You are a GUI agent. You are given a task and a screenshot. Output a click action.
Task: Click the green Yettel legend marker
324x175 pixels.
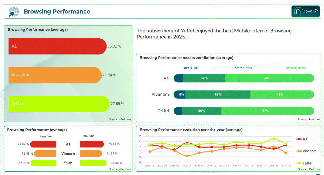pos(299,163)
